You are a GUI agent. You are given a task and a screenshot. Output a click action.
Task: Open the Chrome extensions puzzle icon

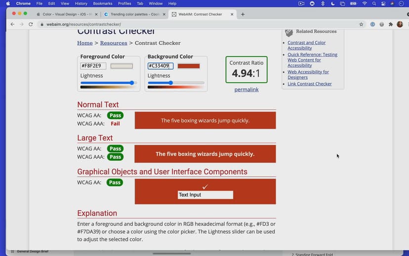tap(391, 24)
